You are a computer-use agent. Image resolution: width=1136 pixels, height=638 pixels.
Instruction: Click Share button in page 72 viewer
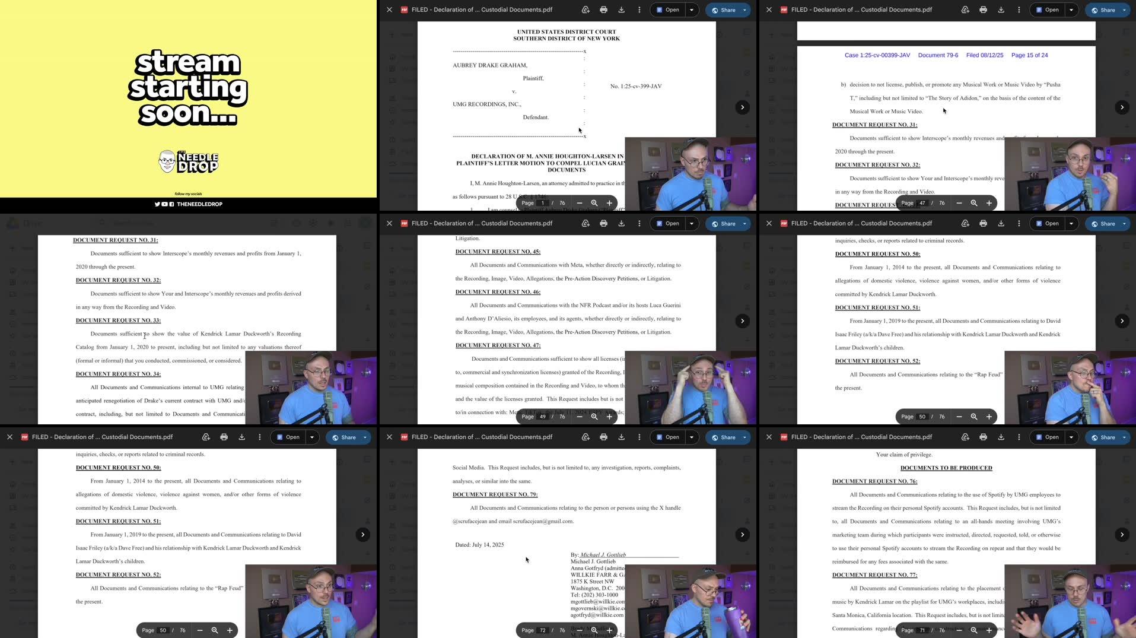click(723, 437)
